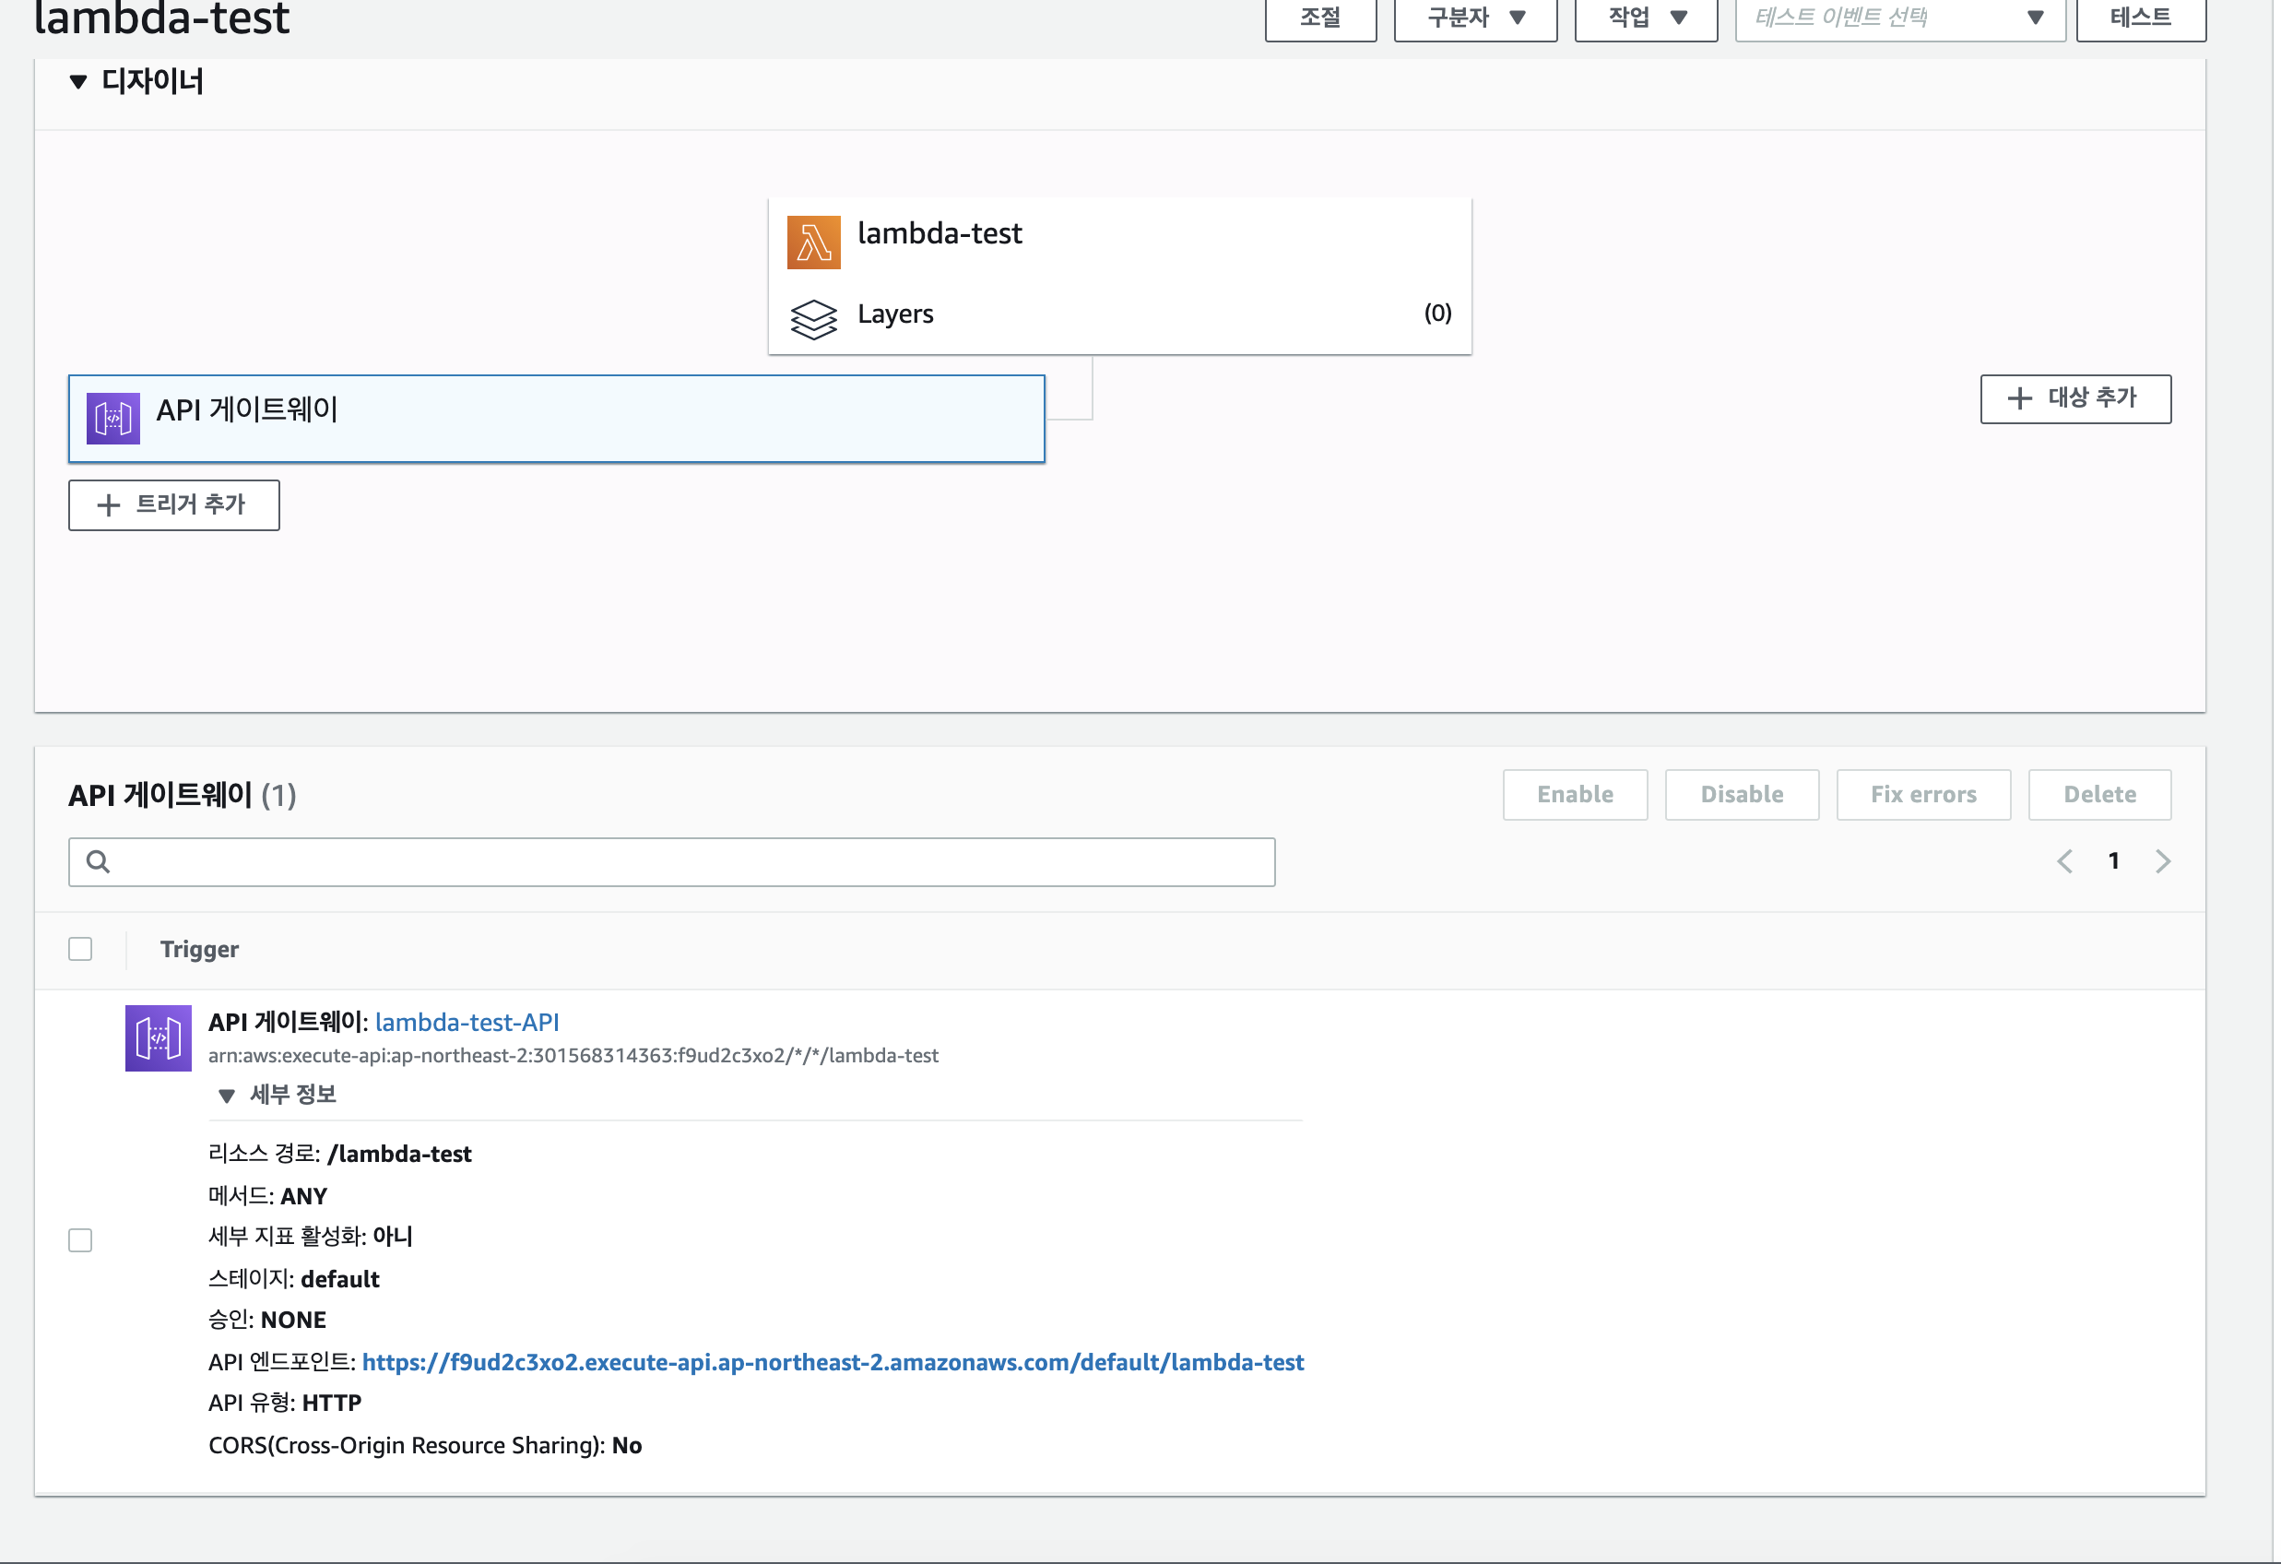This screenshot has height=1564, width=2281.
Task: Click the 세부 지표 활성화 아니 text
Action: (x=310, y=1236)
